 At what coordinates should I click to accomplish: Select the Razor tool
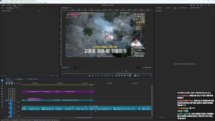click(x=2, y=88)
